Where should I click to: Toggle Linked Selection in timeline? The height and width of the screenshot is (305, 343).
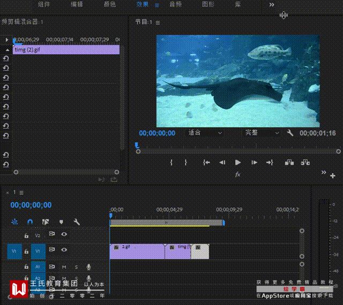pyautogui.click(x=46, y=222)
